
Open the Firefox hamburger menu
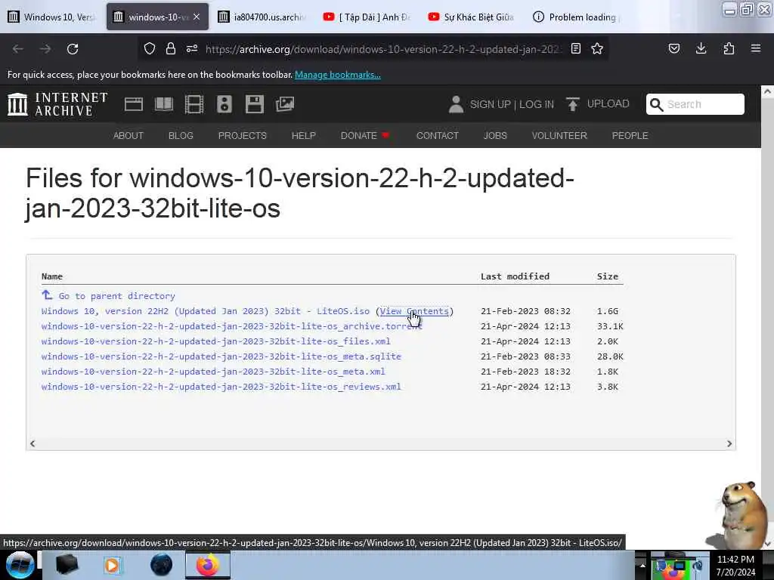point(756,48)
